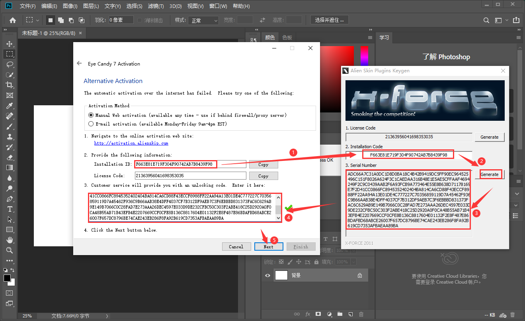The height and width of the screenshot is (321, 525).
Task: Select the Pen tool
Action: coord(10,199)
